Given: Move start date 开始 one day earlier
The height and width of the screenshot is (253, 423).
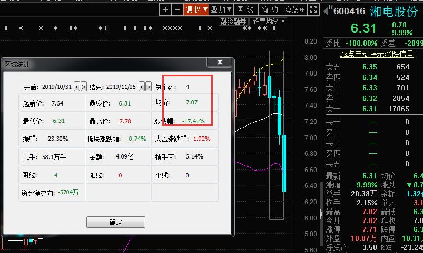Looking at the screenshot, I should (77, 87).
